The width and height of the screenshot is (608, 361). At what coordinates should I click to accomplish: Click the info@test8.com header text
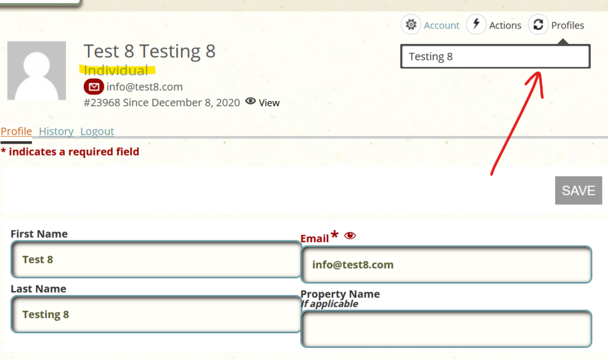point(145,87)
